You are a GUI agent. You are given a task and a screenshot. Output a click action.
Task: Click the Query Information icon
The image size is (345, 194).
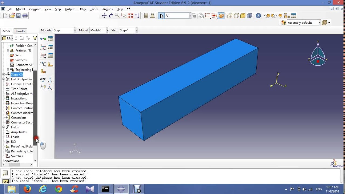click(258, 16)
